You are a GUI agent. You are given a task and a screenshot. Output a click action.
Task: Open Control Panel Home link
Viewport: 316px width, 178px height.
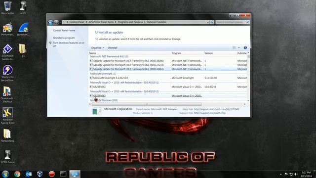pos(64,31)
